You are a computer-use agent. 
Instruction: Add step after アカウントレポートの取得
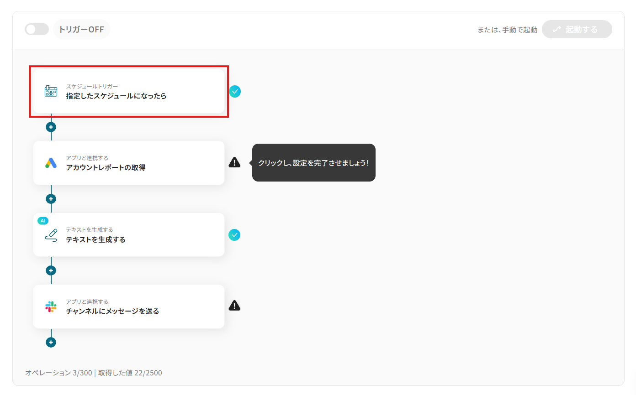click(x=51, y=199)
